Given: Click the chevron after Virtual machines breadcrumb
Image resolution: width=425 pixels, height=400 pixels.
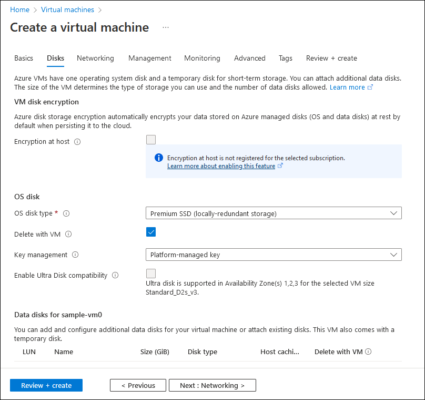Looking at the screenshot, I should [101, 9].
